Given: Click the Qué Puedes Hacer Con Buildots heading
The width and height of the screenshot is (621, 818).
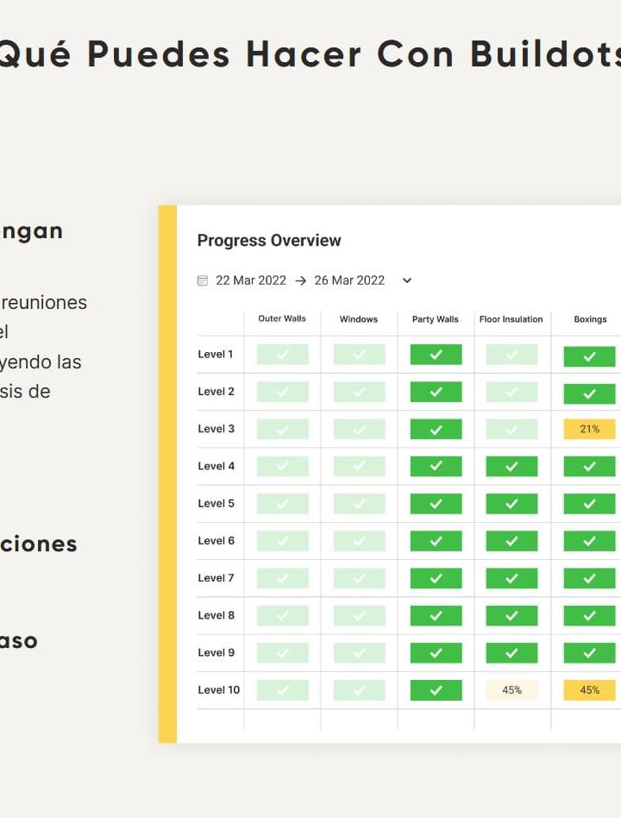Looking at the screenshot, I should pyautogui.click(x=310, y=54).
